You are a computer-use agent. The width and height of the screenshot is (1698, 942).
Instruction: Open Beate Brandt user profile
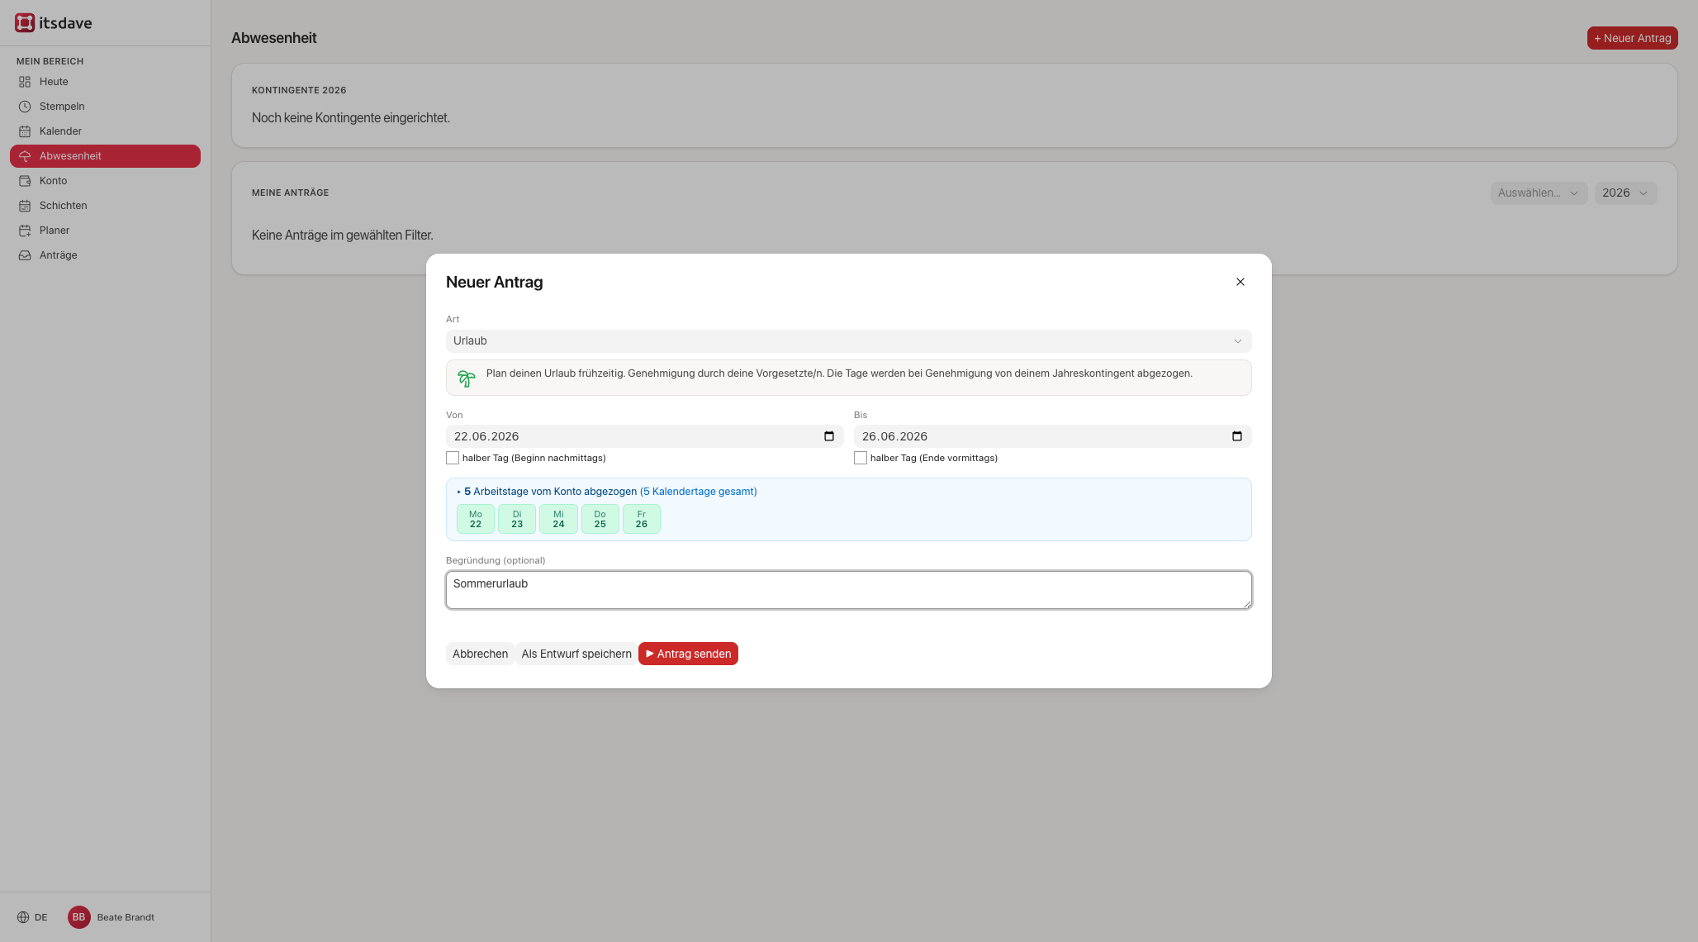[126, 917]
